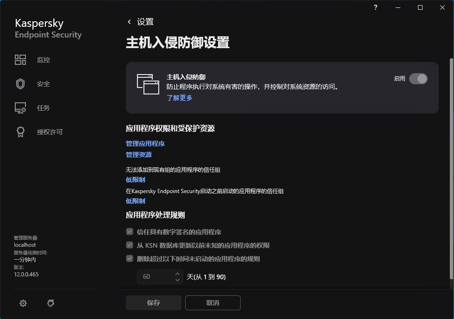
Task: Maximize the Kaspersky window
Action: coord(420,7)
